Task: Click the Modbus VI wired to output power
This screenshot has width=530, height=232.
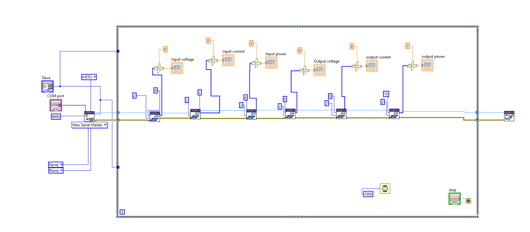Action: click(394, 114)
